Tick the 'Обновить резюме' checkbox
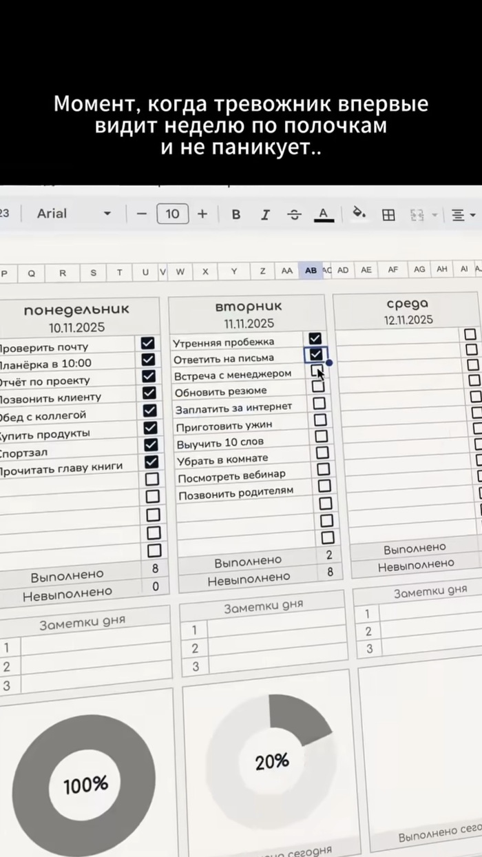482x857 pixels. 318,386
